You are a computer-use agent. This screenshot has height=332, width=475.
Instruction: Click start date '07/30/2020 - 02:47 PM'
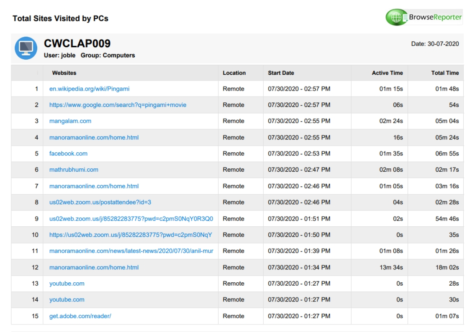tap(299, 170)
